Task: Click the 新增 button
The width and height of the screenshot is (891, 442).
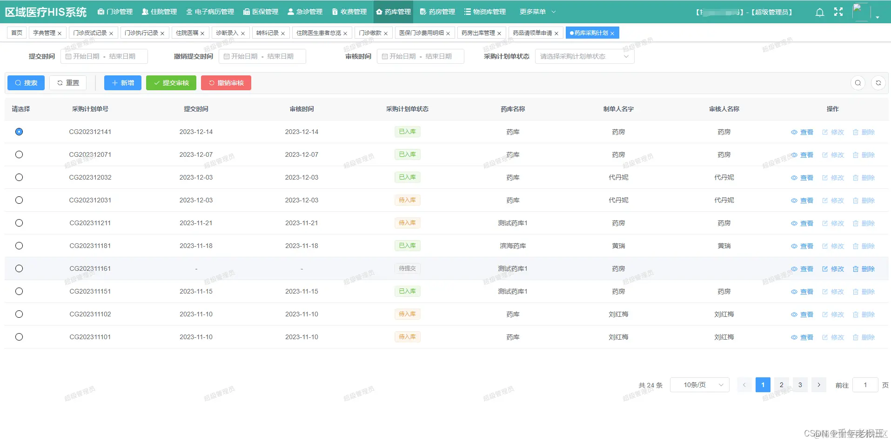Action: (123, 83)
